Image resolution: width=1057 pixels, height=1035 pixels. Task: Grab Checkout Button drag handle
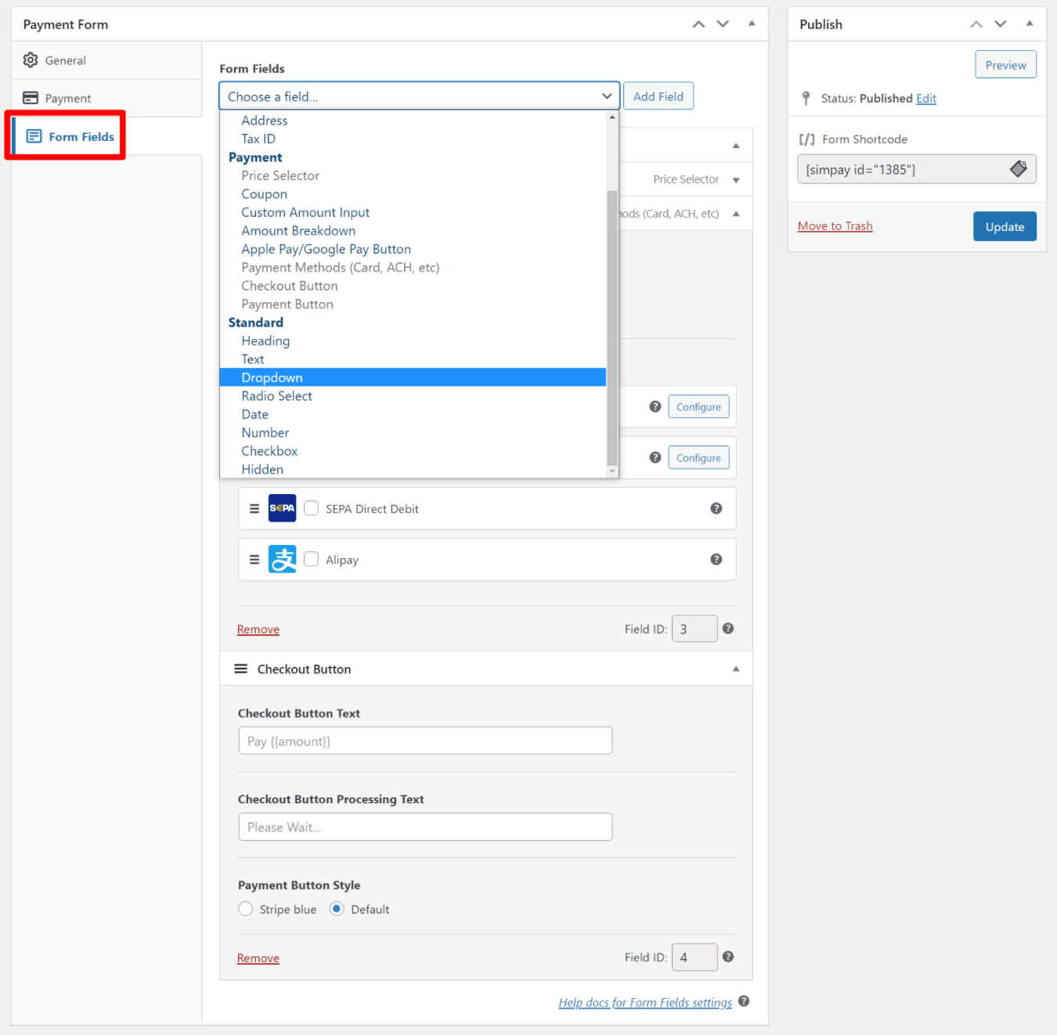(x=241, y=669)
